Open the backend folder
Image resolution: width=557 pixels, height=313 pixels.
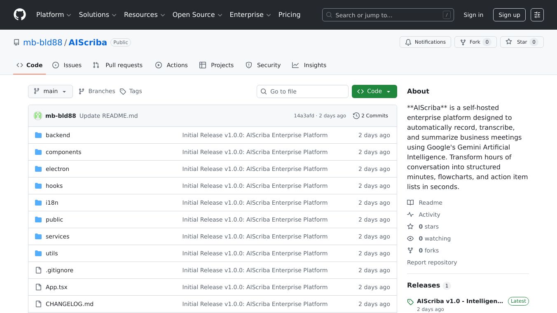point(58,135)
